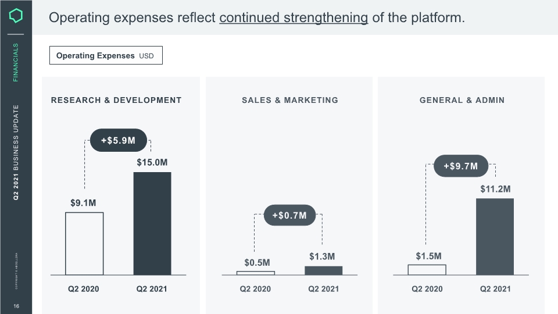Viewport: 558px width, 314px height.
Task: Select the +$9.7M change badge
Action: click(461, 166)
